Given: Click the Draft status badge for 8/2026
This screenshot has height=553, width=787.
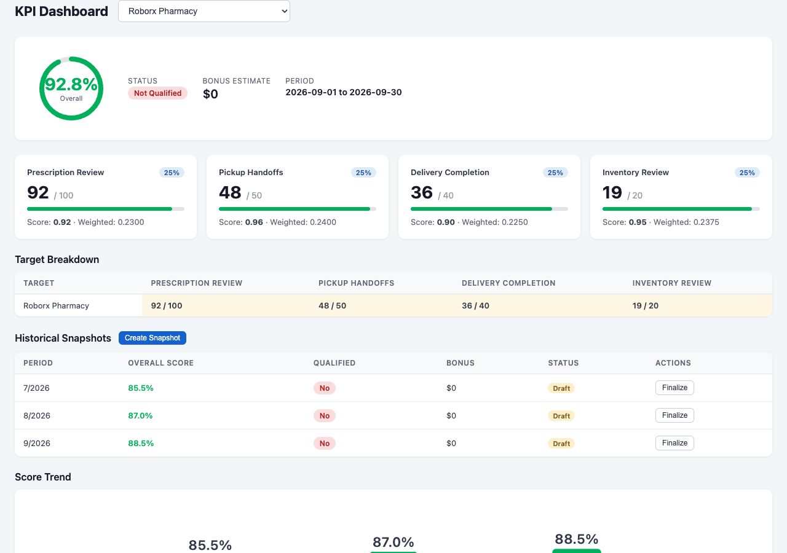Looking at the screenshot, I should click(561, 416).
